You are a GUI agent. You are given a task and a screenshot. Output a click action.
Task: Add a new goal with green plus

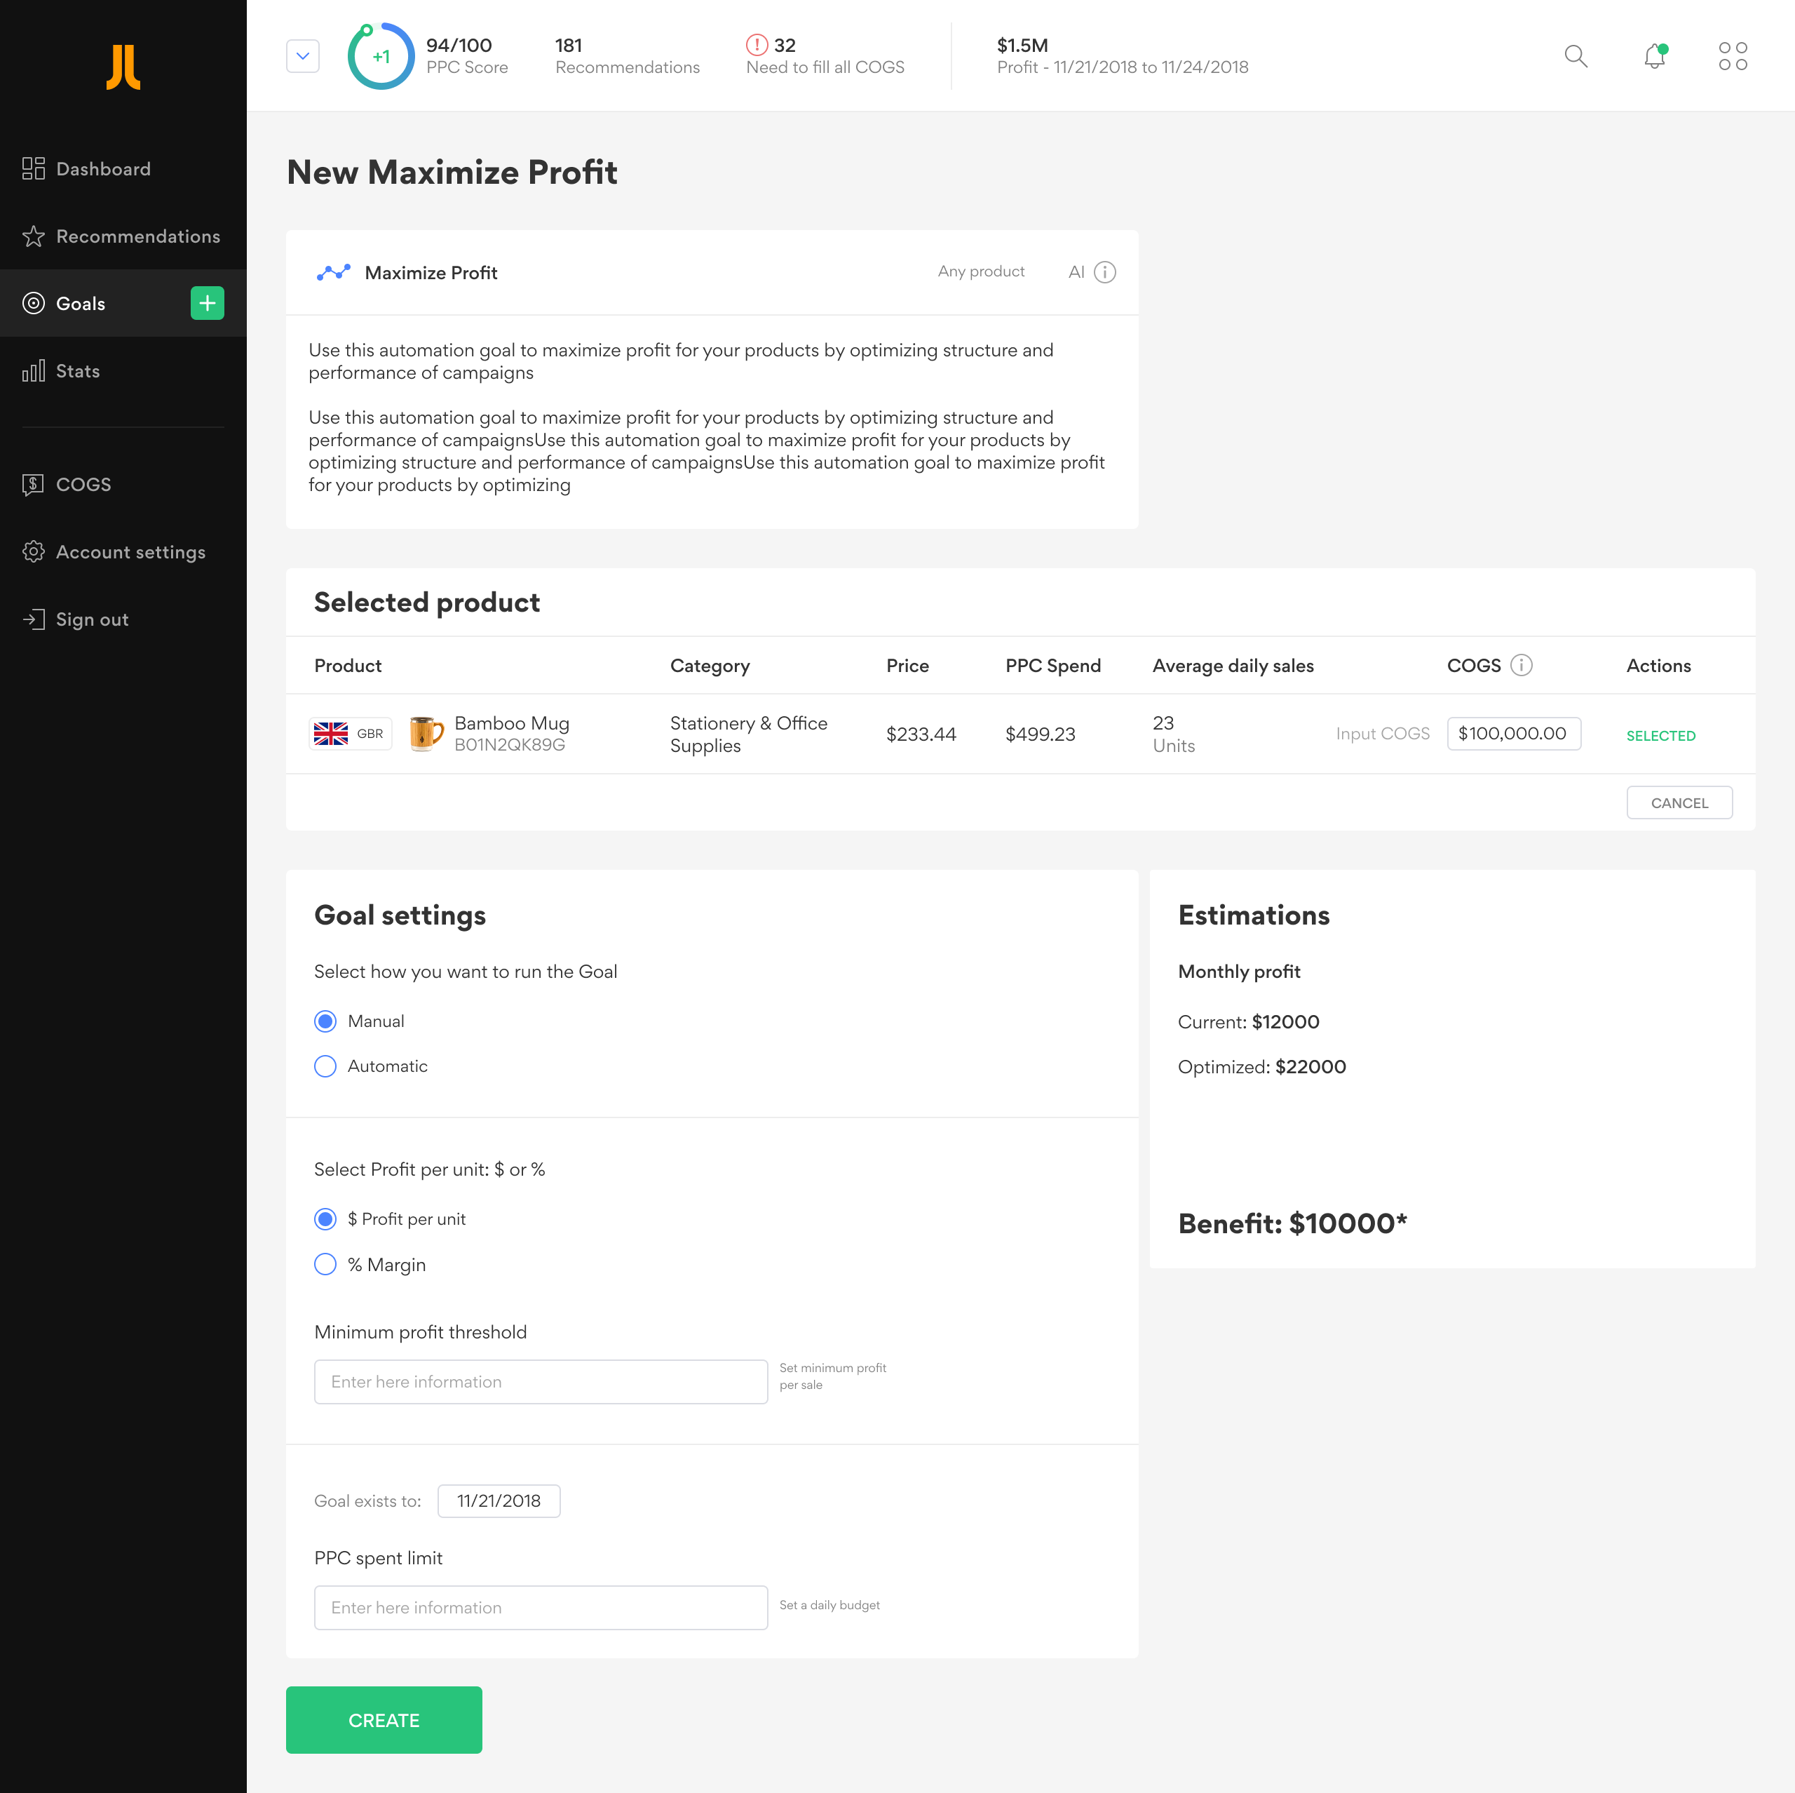coord(207,303)
